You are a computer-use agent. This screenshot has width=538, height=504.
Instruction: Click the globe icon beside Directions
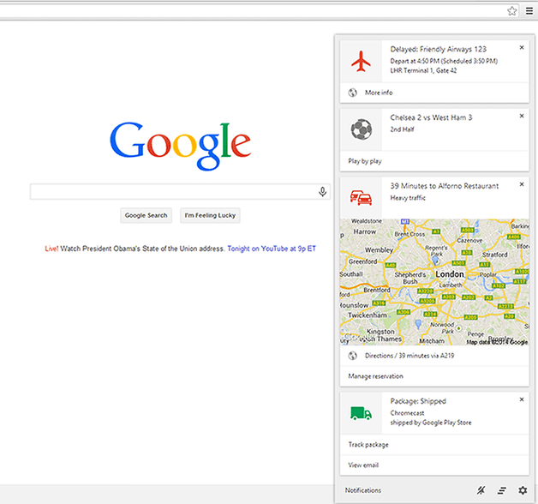coord(352,356)
